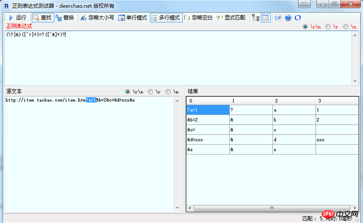Toggle Ignore Case (忽略大小写) option

pos(98,18)
